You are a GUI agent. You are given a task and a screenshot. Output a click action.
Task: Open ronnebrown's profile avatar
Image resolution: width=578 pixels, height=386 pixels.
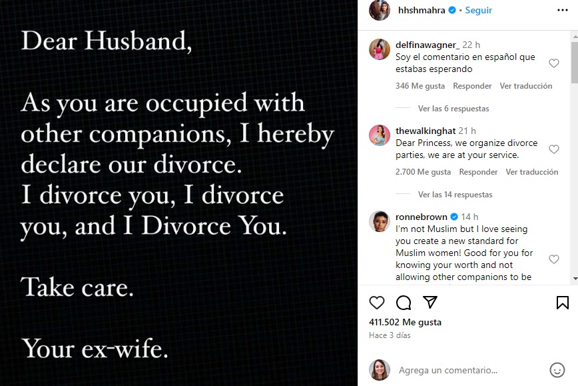tap(380, 221)
